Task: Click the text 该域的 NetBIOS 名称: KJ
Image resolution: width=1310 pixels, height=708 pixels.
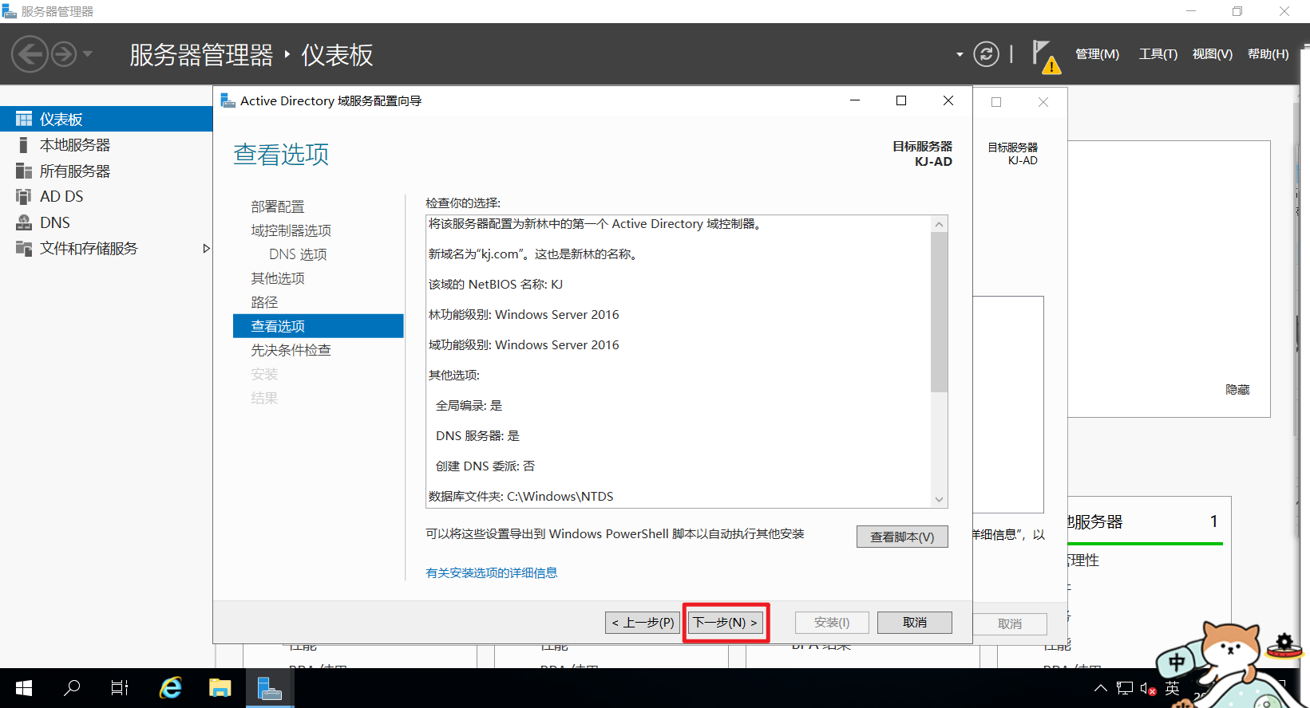Action: click(496, 285)
